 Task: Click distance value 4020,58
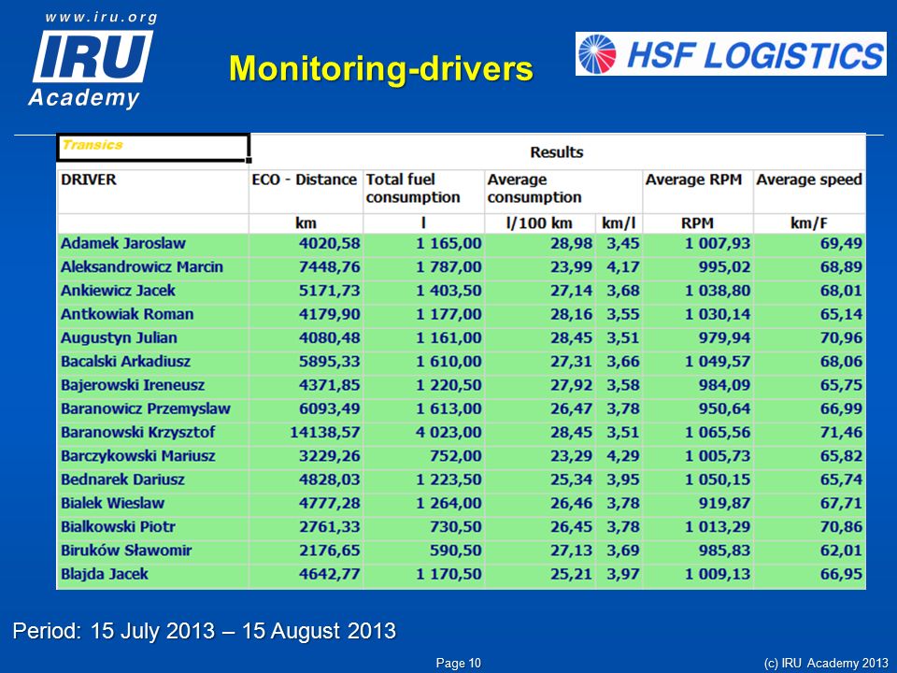[x=330, y=243]
